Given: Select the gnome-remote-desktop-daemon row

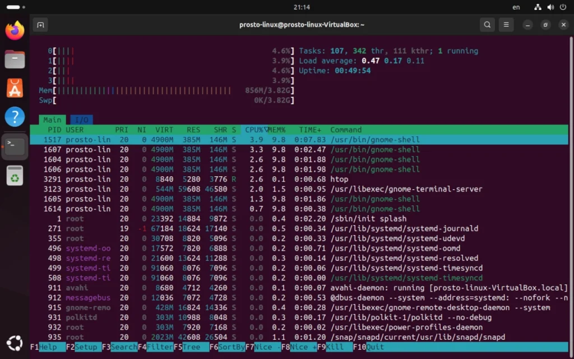Looking at the screenshot, I should click(299, 308).
